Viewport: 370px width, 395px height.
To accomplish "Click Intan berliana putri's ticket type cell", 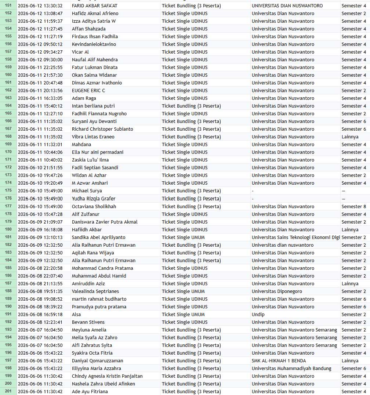I will [206, 106].
